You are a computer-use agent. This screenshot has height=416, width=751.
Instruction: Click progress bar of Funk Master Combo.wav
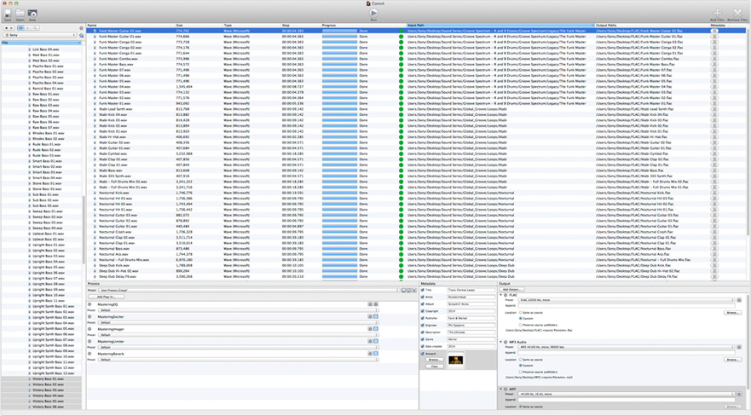point(339,59)
